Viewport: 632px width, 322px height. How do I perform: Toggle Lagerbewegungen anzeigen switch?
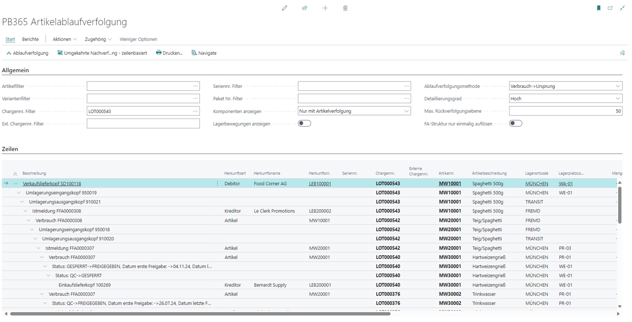pos(305,123)
